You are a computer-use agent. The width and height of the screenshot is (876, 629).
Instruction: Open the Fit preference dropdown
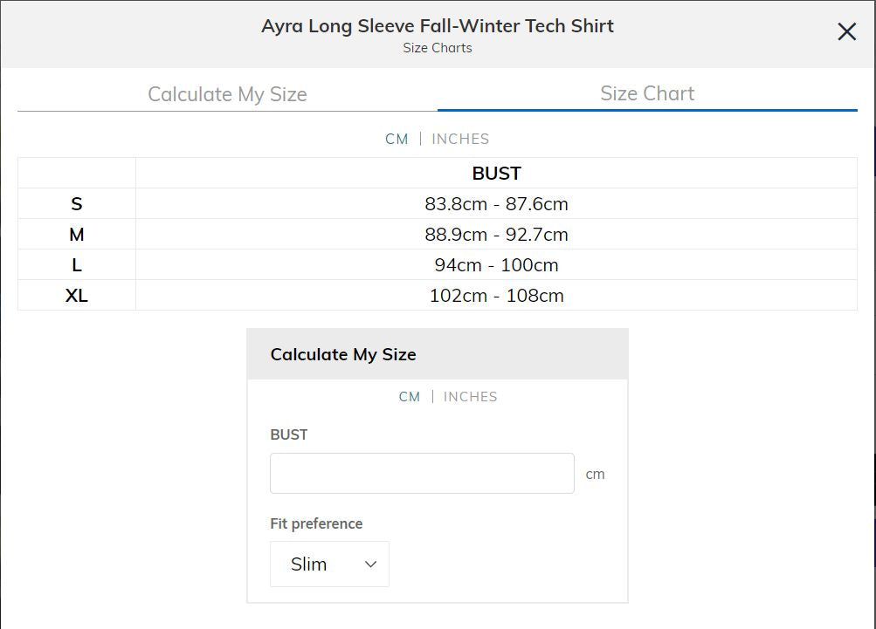(329, 564)
